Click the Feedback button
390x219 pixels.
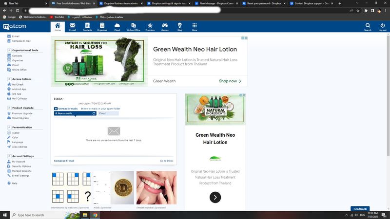pos(360,209)
